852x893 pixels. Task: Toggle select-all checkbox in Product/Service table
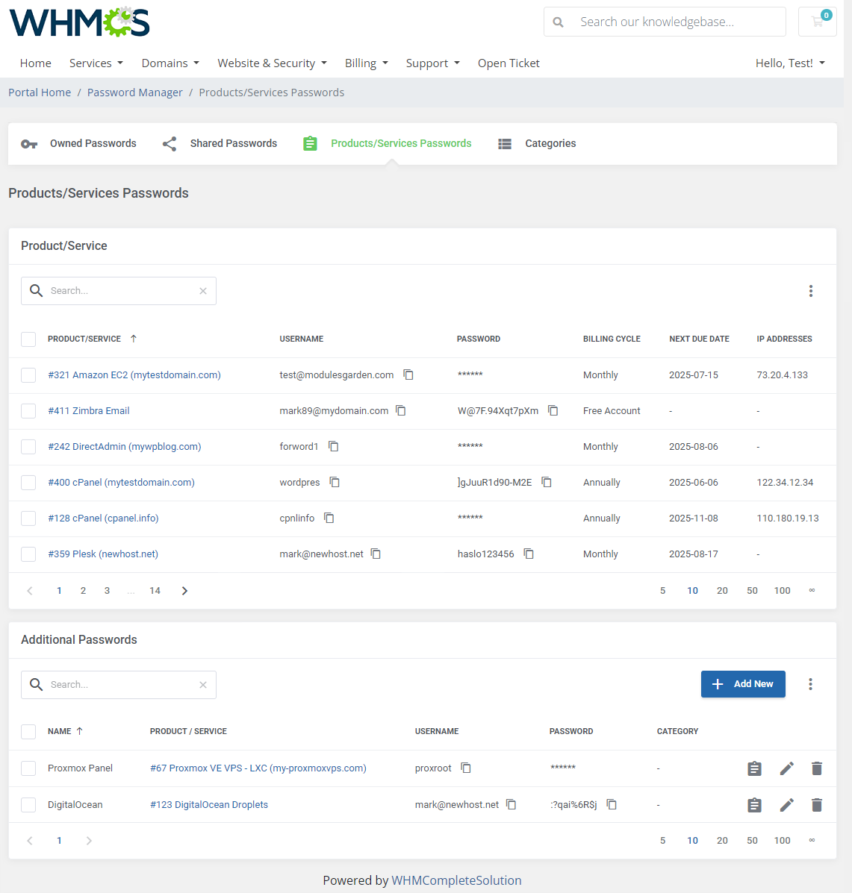28,339
